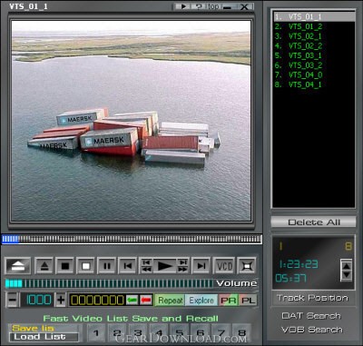
Task: Click the Play button
Action: pos(164,266)
